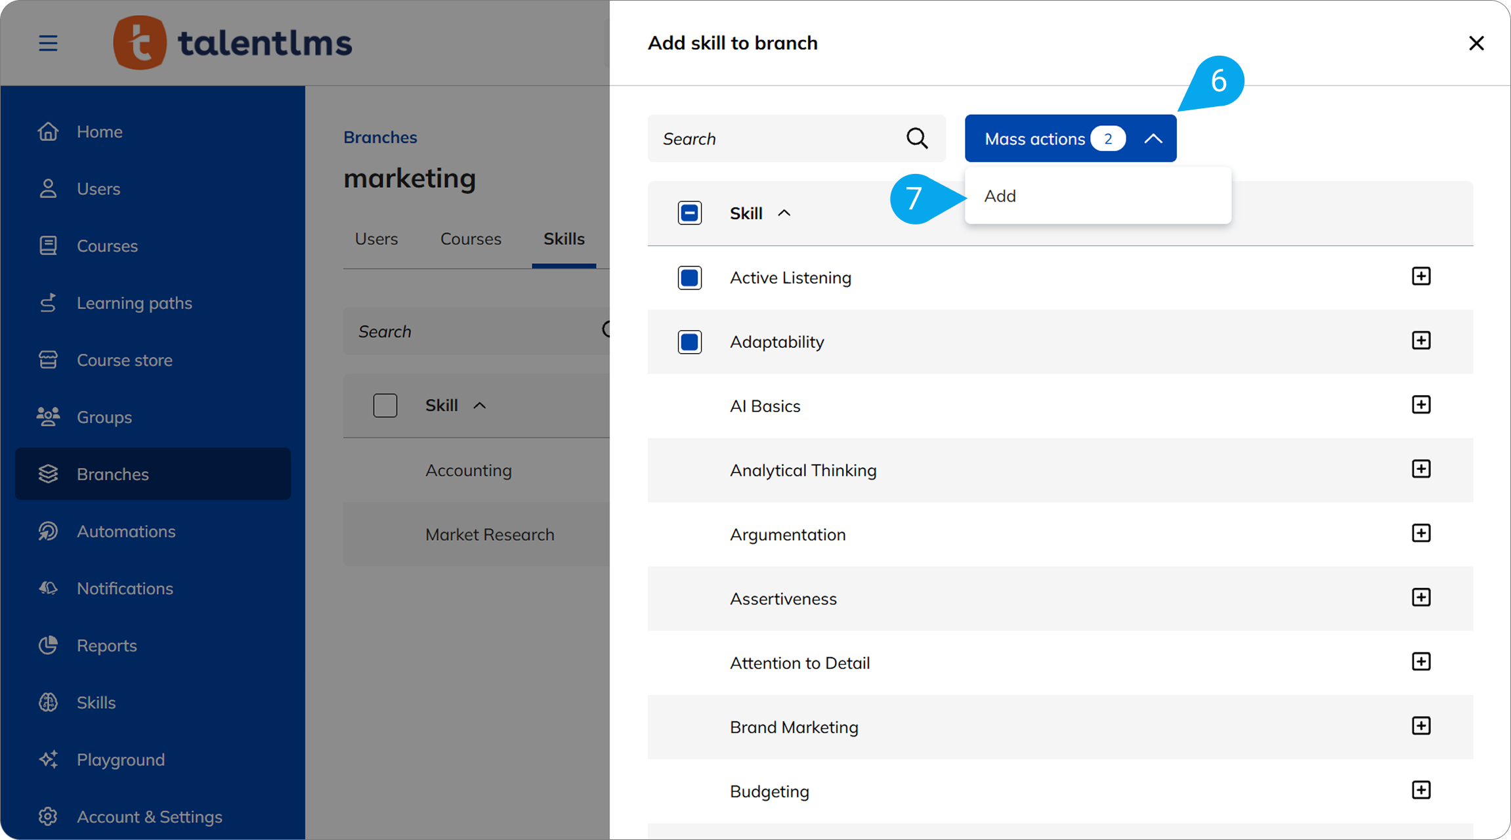1511x840 pixels.
Task: Click the Market Research skill in branch table
Action: pyautogui.click(x=490, y=535)
